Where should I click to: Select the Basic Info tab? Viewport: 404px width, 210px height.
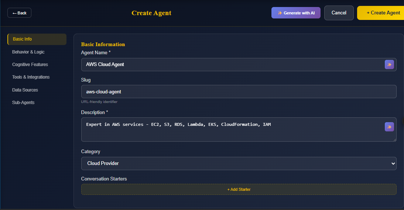pyautogui.click(x=37, y=39)
